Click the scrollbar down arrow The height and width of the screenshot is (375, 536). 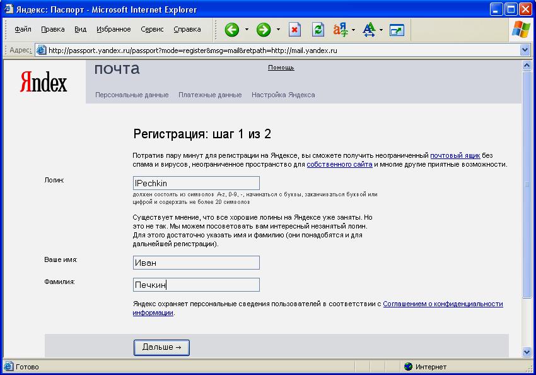[x=527, y=352]
